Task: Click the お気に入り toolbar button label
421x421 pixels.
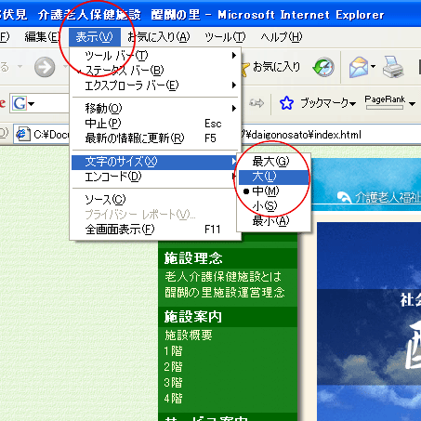Action: pyautogui.click(x=276, y=67)
